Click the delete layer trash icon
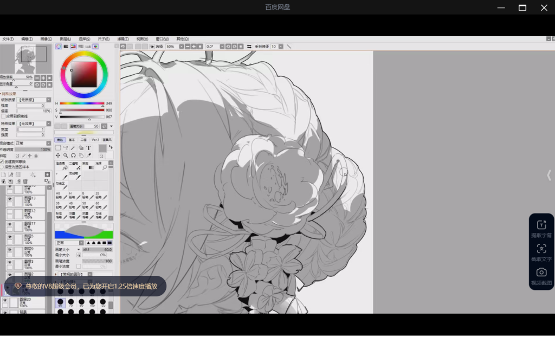This screenshot has width=555, height=337. pos(25,182)
